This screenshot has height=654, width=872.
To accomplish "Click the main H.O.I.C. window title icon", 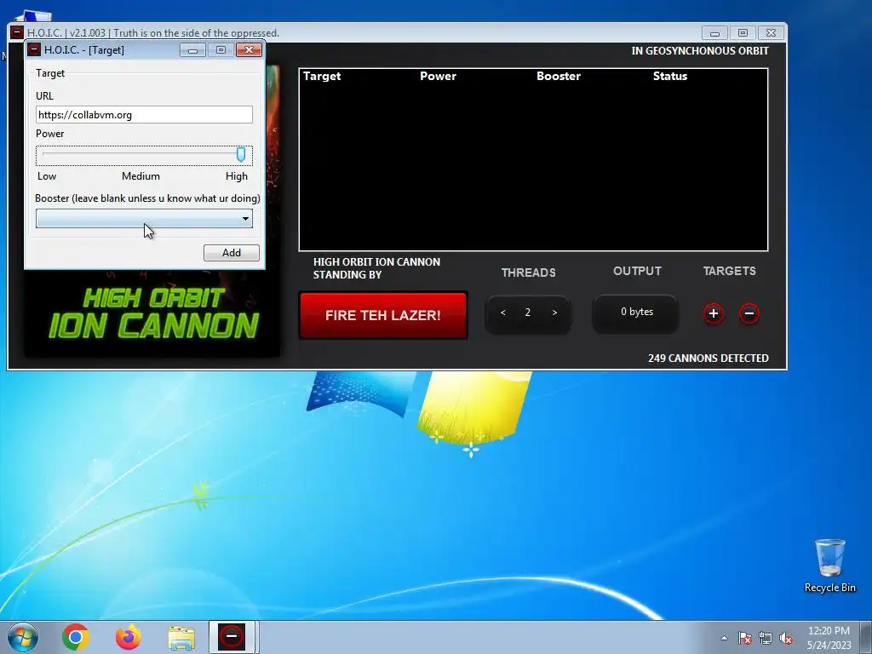I will click(x=17, y=32).
